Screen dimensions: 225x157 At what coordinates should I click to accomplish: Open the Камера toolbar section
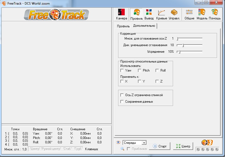click(121, 14)
